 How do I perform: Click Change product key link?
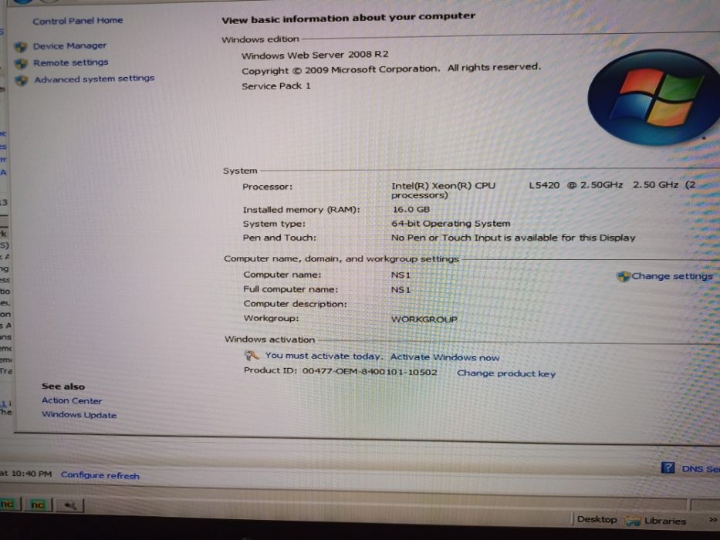(x=506, y=374)
